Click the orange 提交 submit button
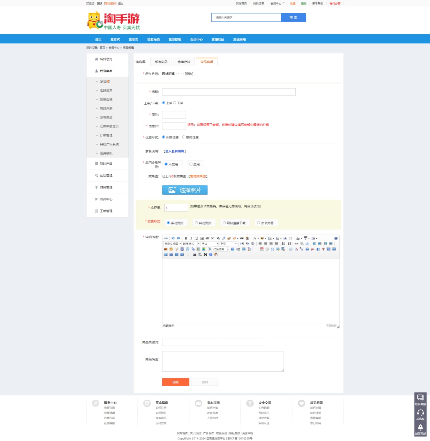The image size is (430, 441). coord(175,382)
